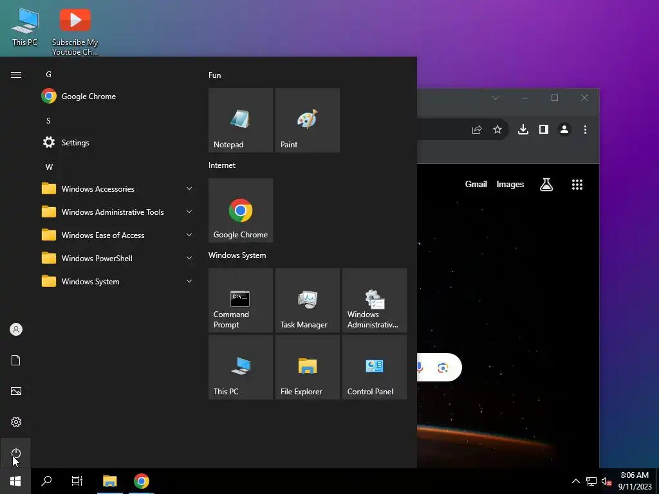This screenshot has width=659, height=494.
Task: Click the Windows Start button on taskbar
Action: (15, 481)
